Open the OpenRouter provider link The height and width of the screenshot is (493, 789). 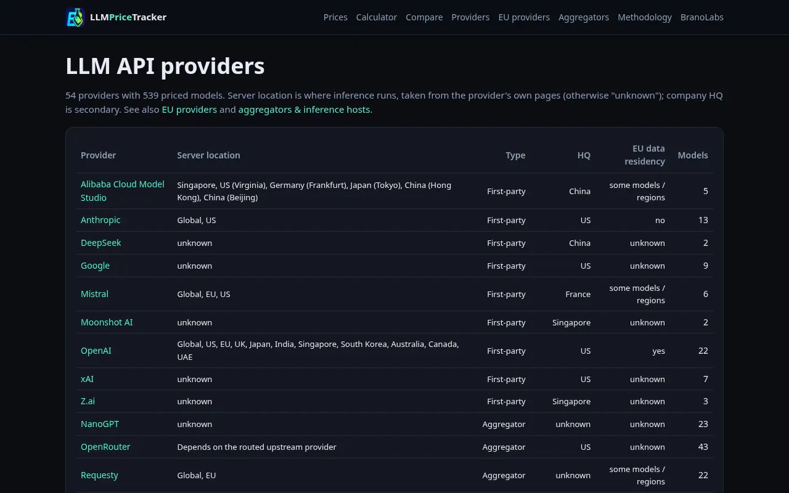105,447
